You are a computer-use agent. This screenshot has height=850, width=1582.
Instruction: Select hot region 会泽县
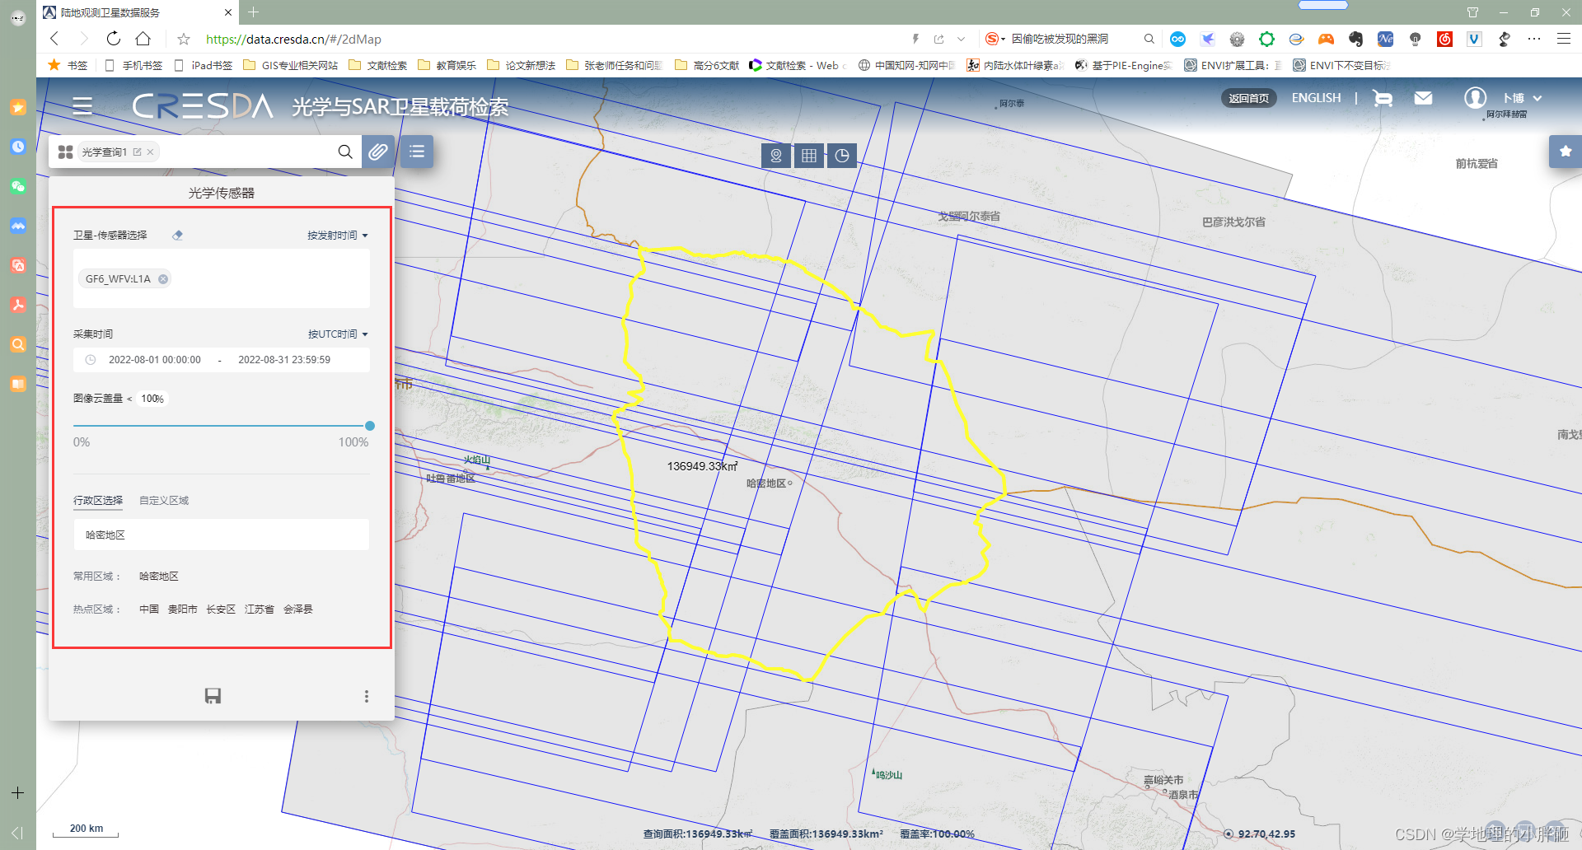click(x=298, y=609)
